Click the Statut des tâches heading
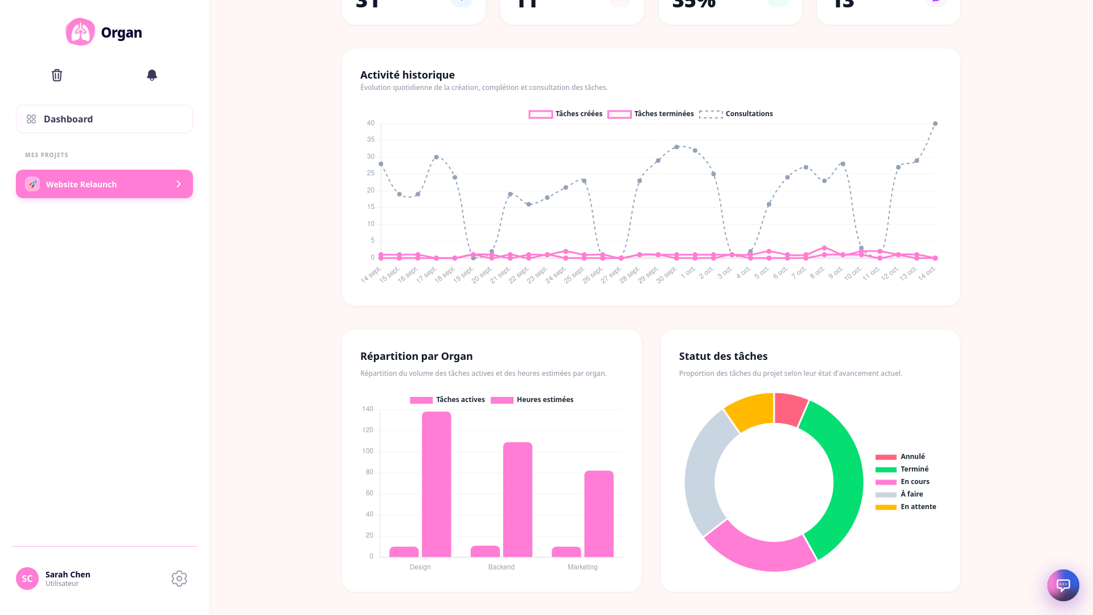 [x=723, y=356]
